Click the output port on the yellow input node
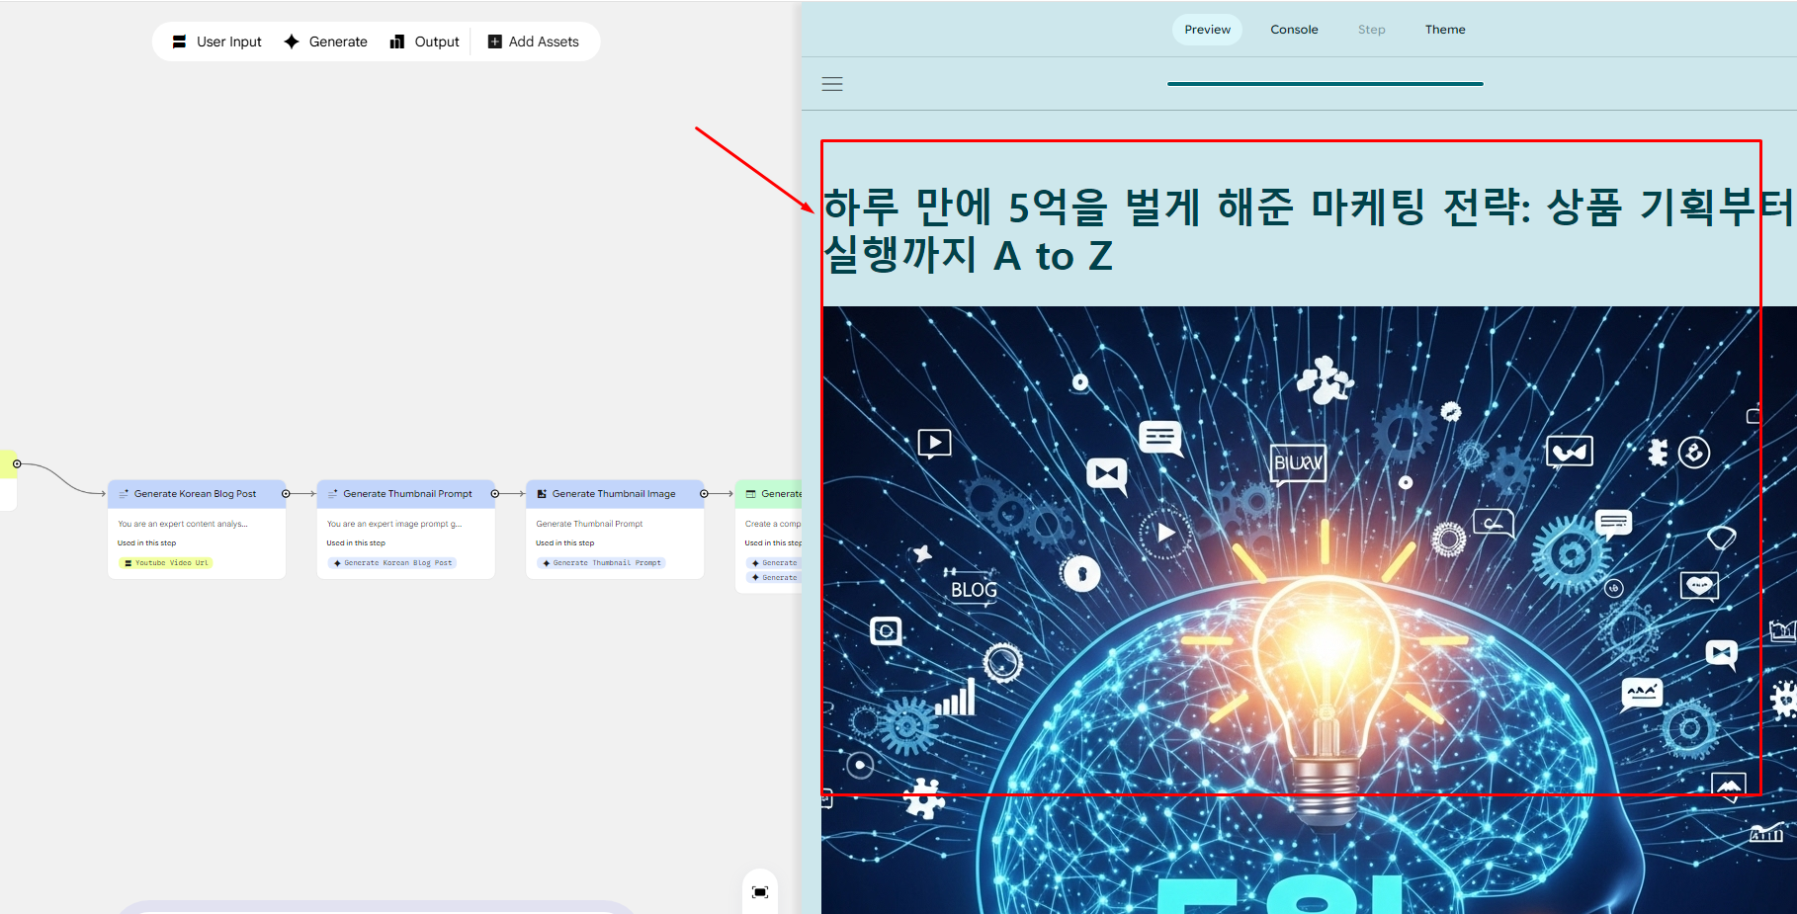Viewport: 1797px width, 914px height. coord(17,463)
